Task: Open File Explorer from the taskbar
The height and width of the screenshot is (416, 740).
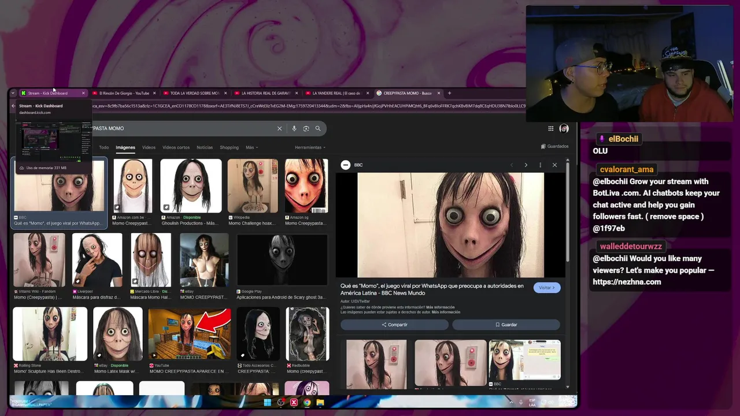Action: point(320,402)
